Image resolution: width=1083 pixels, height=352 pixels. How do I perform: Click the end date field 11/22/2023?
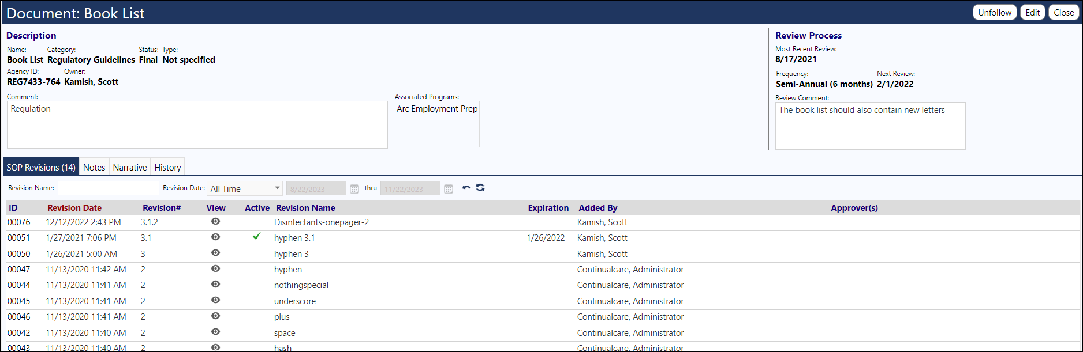click(410, 188)
